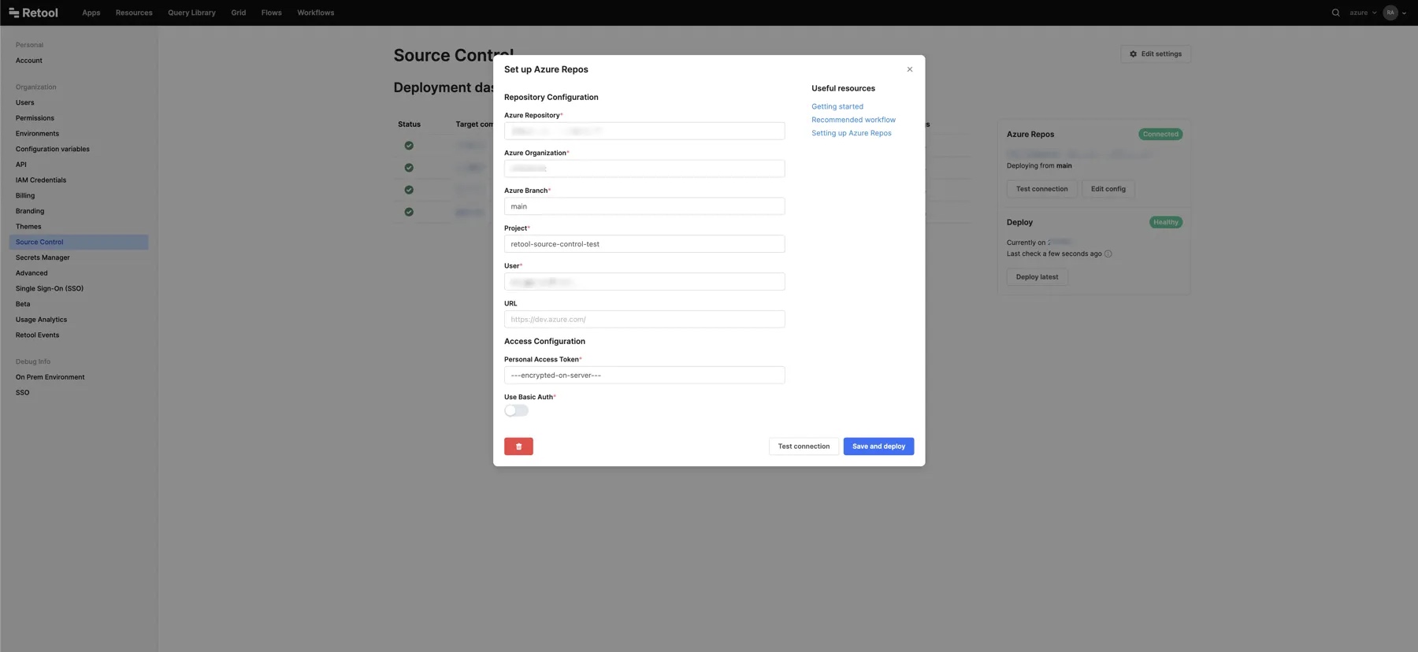Image resolution: width=1418 pixels, height=652 pixels.
Task: Open the Resources menu
Action: (134, 13)
